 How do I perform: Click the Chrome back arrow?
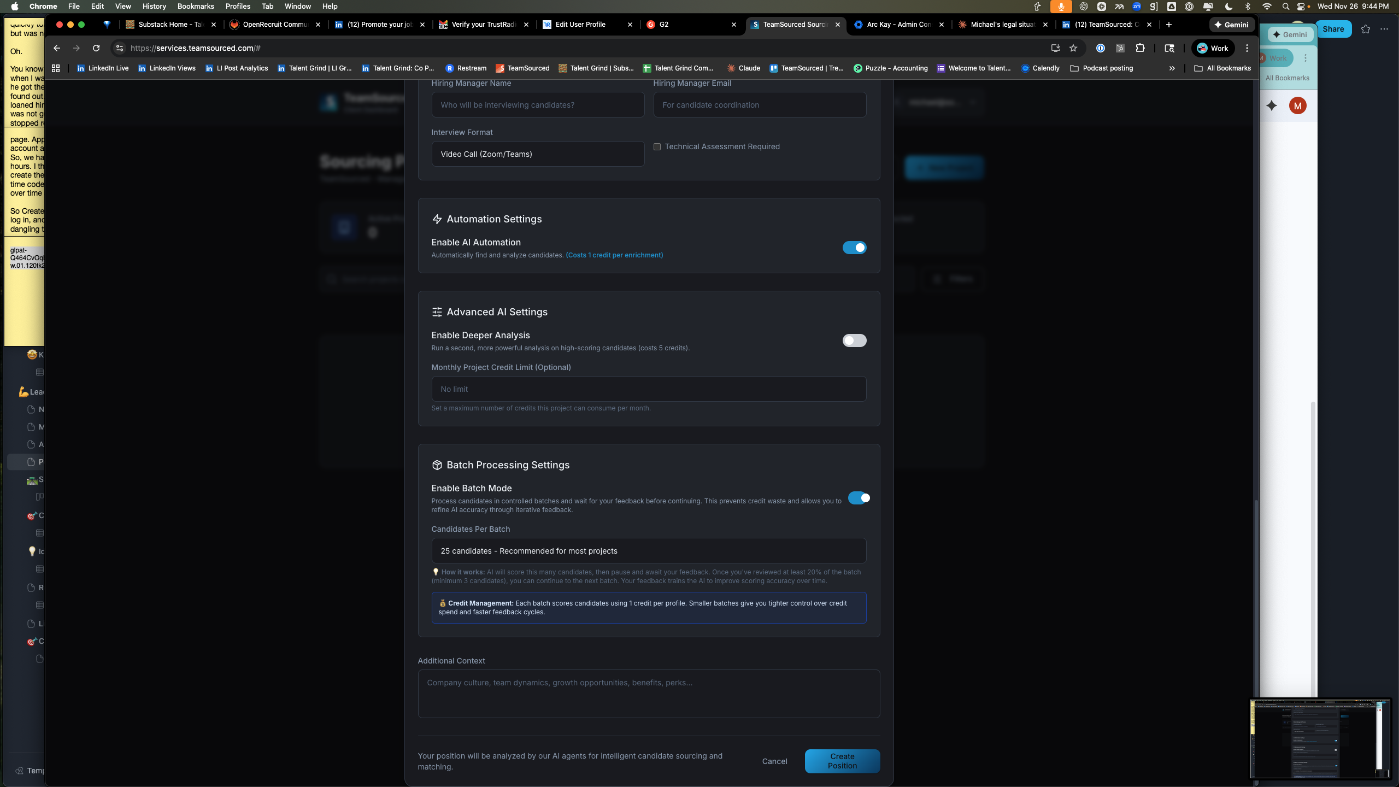[57, 48]
